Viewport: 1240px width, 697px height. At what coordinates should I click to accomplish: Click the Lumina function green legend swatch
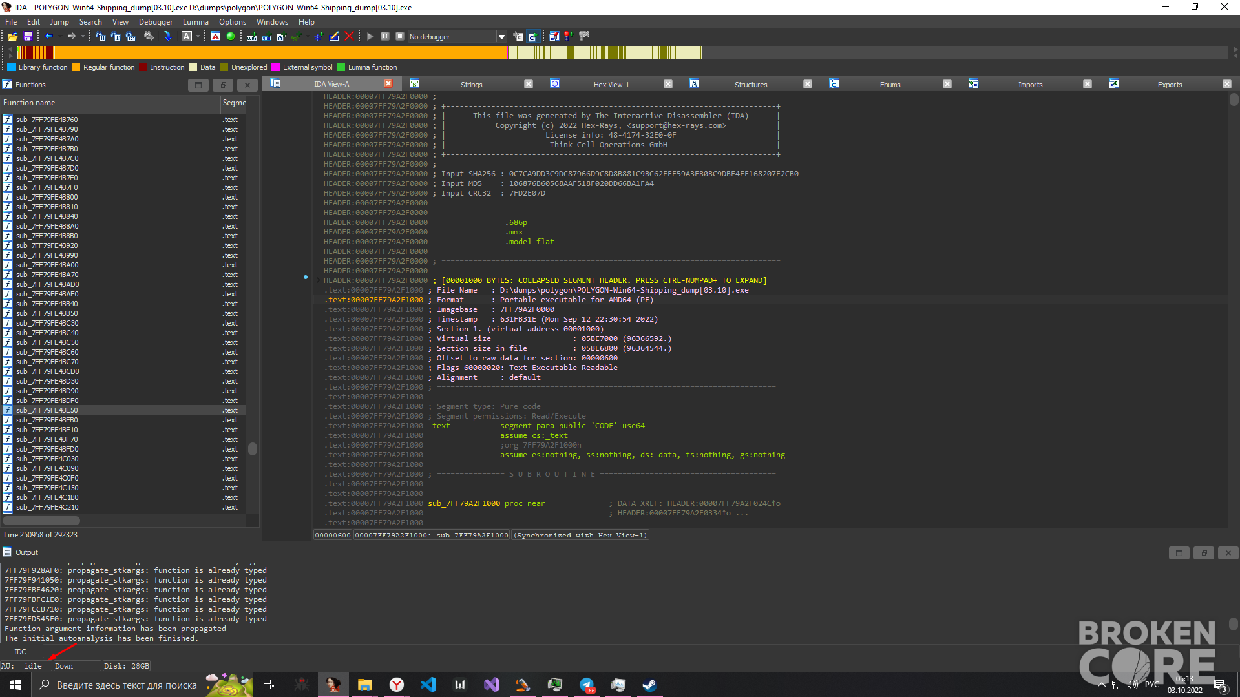coord(341,67)
